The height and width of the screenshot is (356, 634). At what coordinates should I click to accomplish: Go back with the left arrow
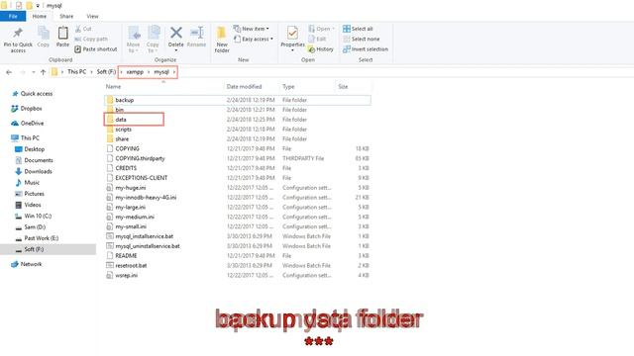point(9,72)
